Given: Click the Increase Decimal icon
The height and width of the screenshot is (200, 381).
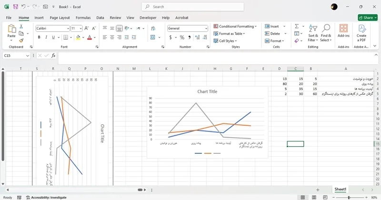Looking at the screenshot, I should (197, 37).
